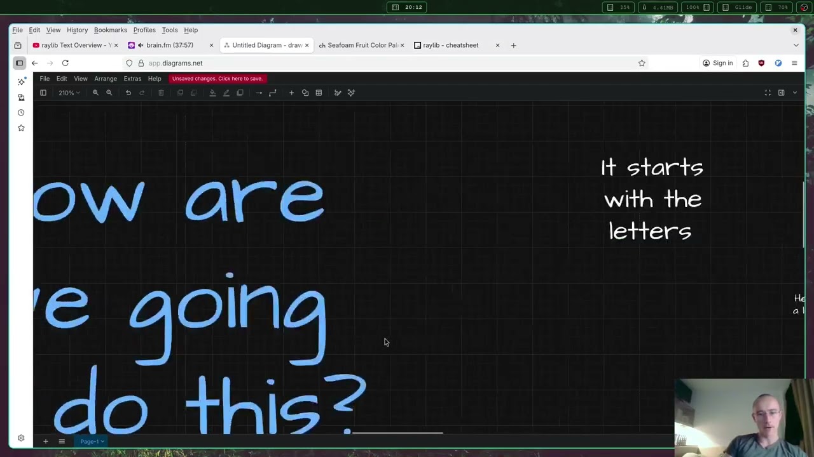Open the browser hamburger menu
Image resolution: width=814 pixels, height=457 pixels.
tap(794, 63)
